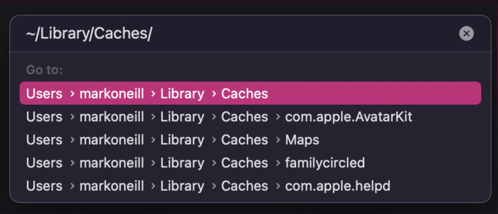The height and width of the screenshot is (214, 498).
Task: Click Caches in the highlighted pink row
Action: [244, 94]
